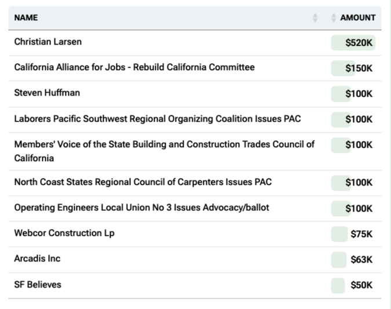Image resolution: width=391 pixels, height=309 pixels.
Task: Click the AMOUNT column header text
Action: (358, 18)
